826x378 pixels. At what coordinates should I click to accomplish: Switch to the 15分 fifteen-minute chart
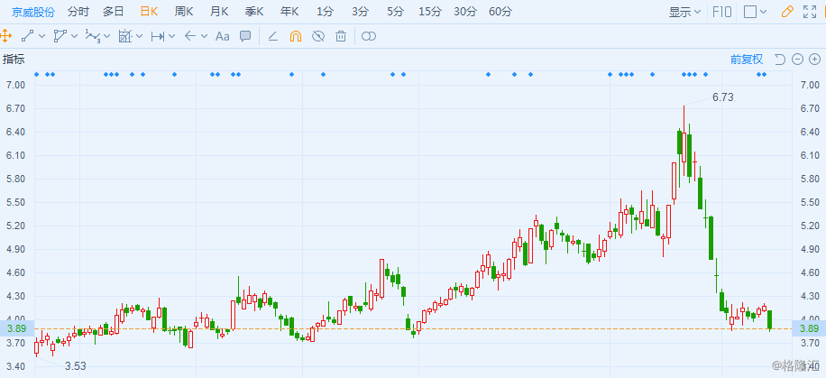430,12
